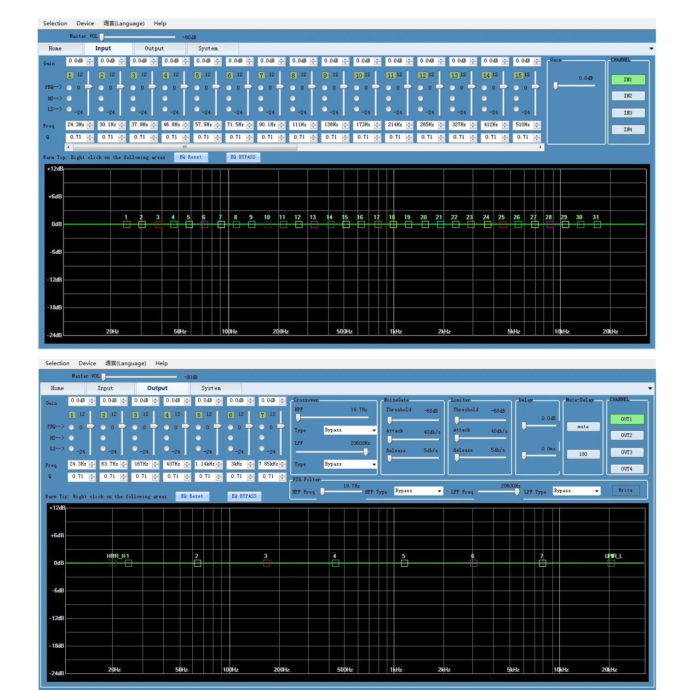The width and height of the screenshot is (690, 690).
Task: Select EQ node 1 on the Input window graph
Action: (127, 224)
